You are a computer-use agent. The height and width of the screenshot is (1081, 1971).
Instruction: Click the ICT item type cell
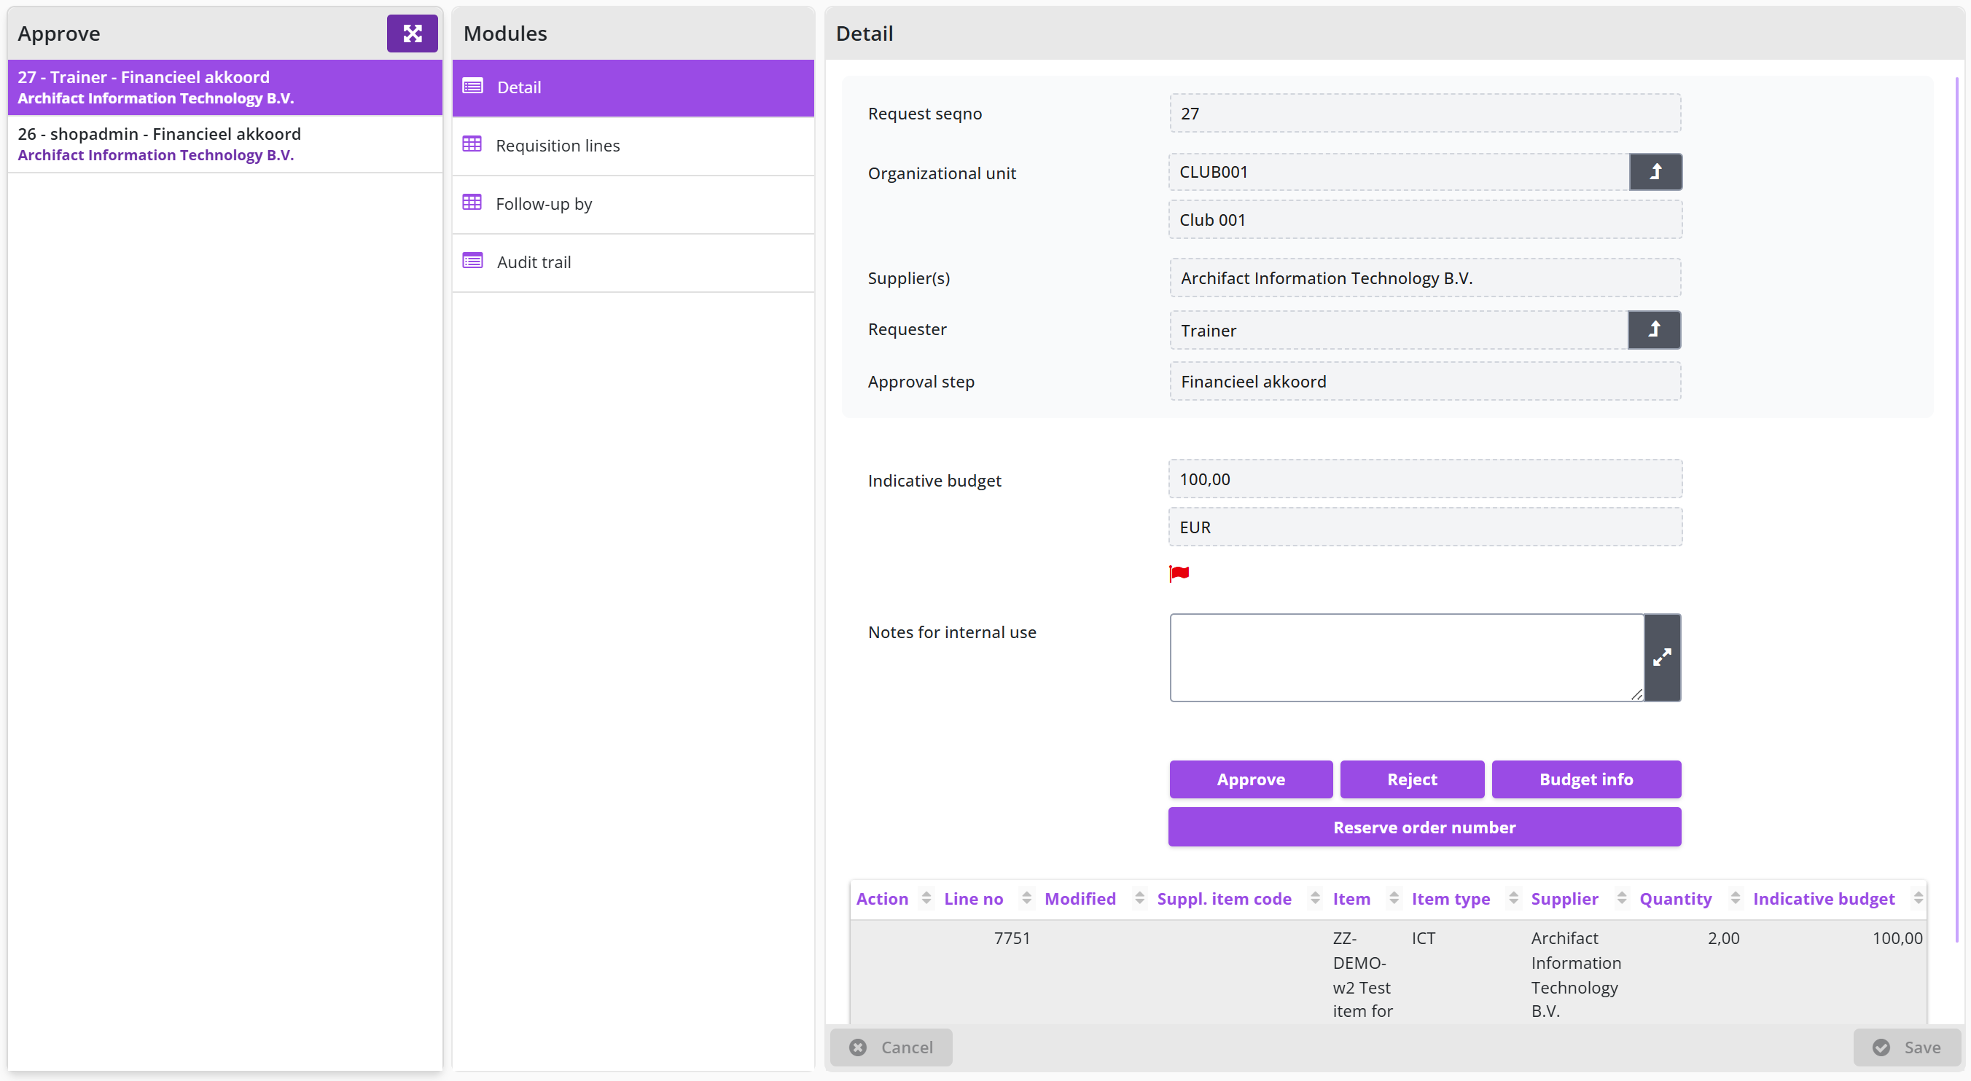tap(1423, 937)
